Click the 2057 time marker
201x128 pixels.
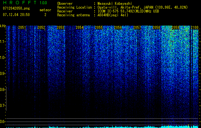point(137,28)
